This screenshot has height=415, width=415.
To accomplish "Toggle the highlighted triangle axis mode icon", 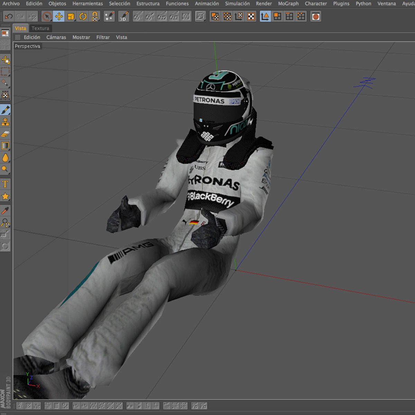I will pyautogui.click(x=265, y=16).
